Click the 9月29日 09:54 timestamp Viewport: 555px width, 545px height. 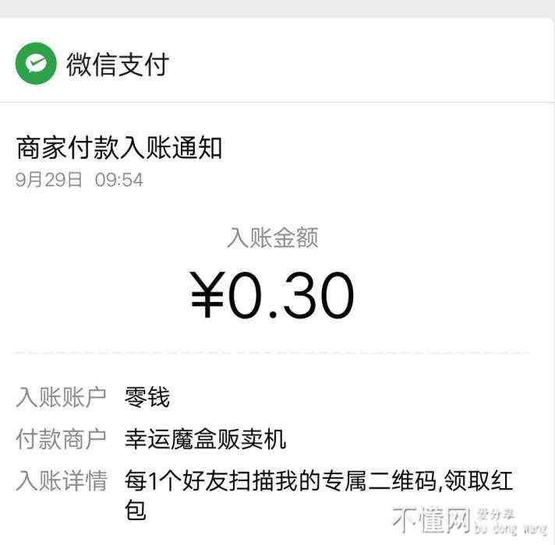(x=80, y=180)
